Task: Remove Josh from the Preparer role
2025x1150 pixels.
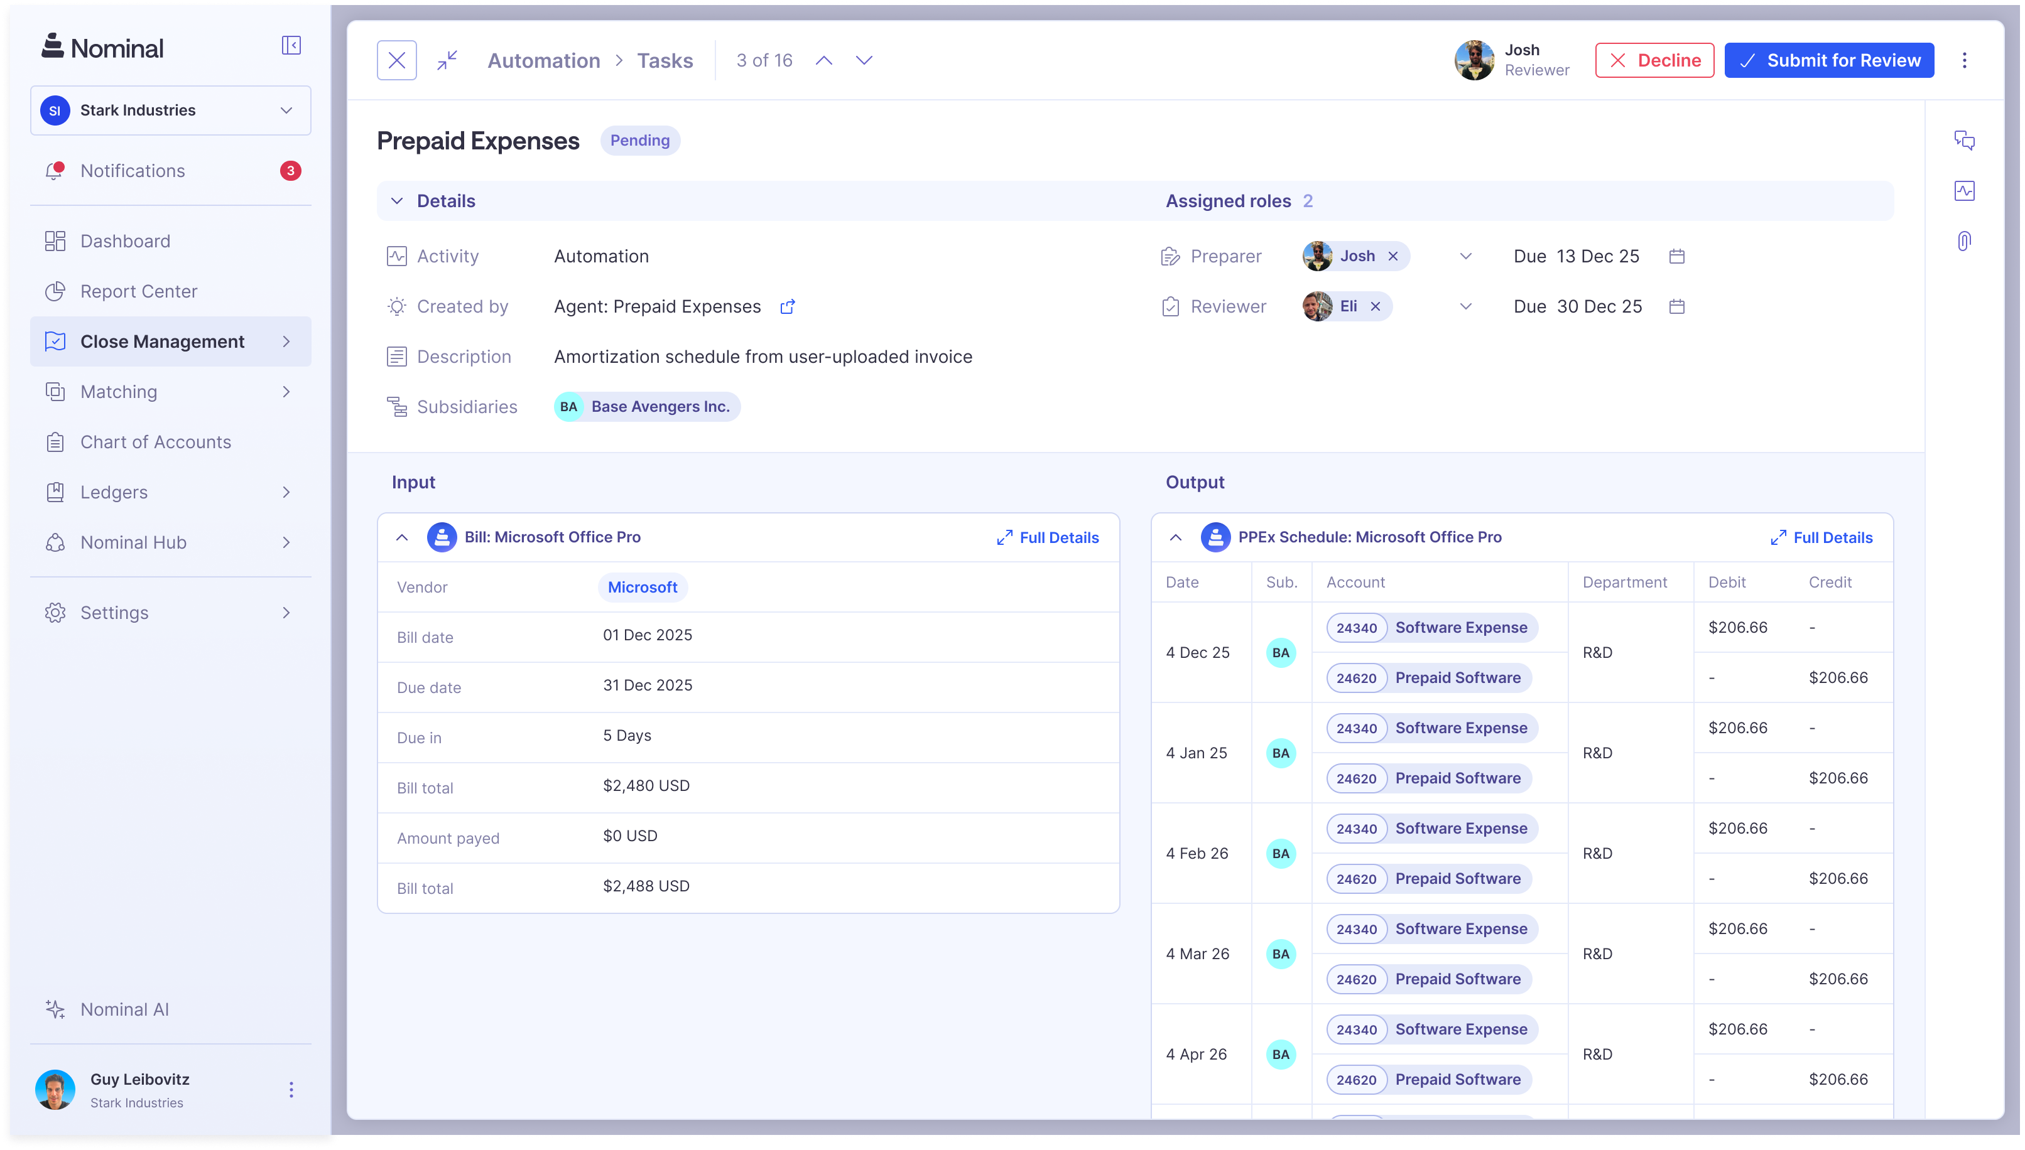Action: (1393, 256)
